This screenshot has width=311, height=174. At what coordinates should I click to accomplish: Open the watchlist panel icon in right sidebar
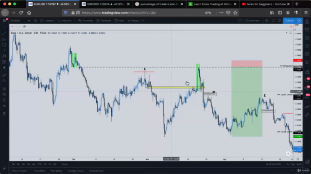(307, 21)
